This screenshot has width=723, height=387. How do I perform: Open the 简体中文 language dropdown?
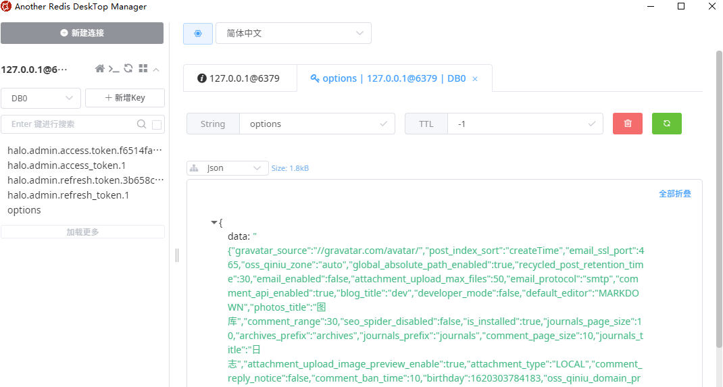(x=293, y=33)
